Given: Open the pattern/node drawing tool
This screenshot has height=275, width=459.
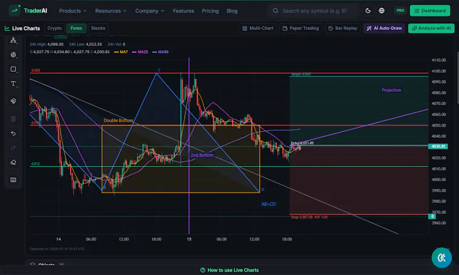Looking at the screenshot, I should point(13,40).
